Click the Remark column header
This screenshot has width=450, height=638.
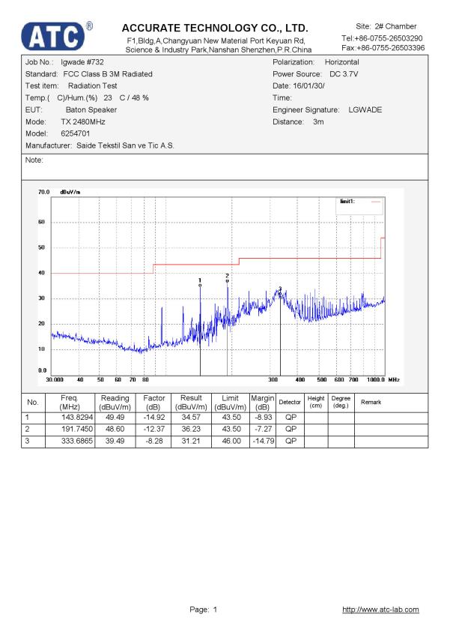371,402
